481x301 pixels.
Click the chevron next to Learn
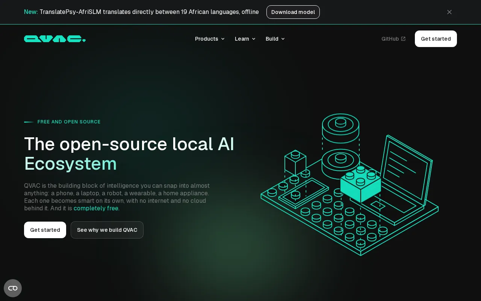coord(254,39)
